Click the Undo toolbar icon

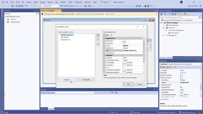coord(26,6)
